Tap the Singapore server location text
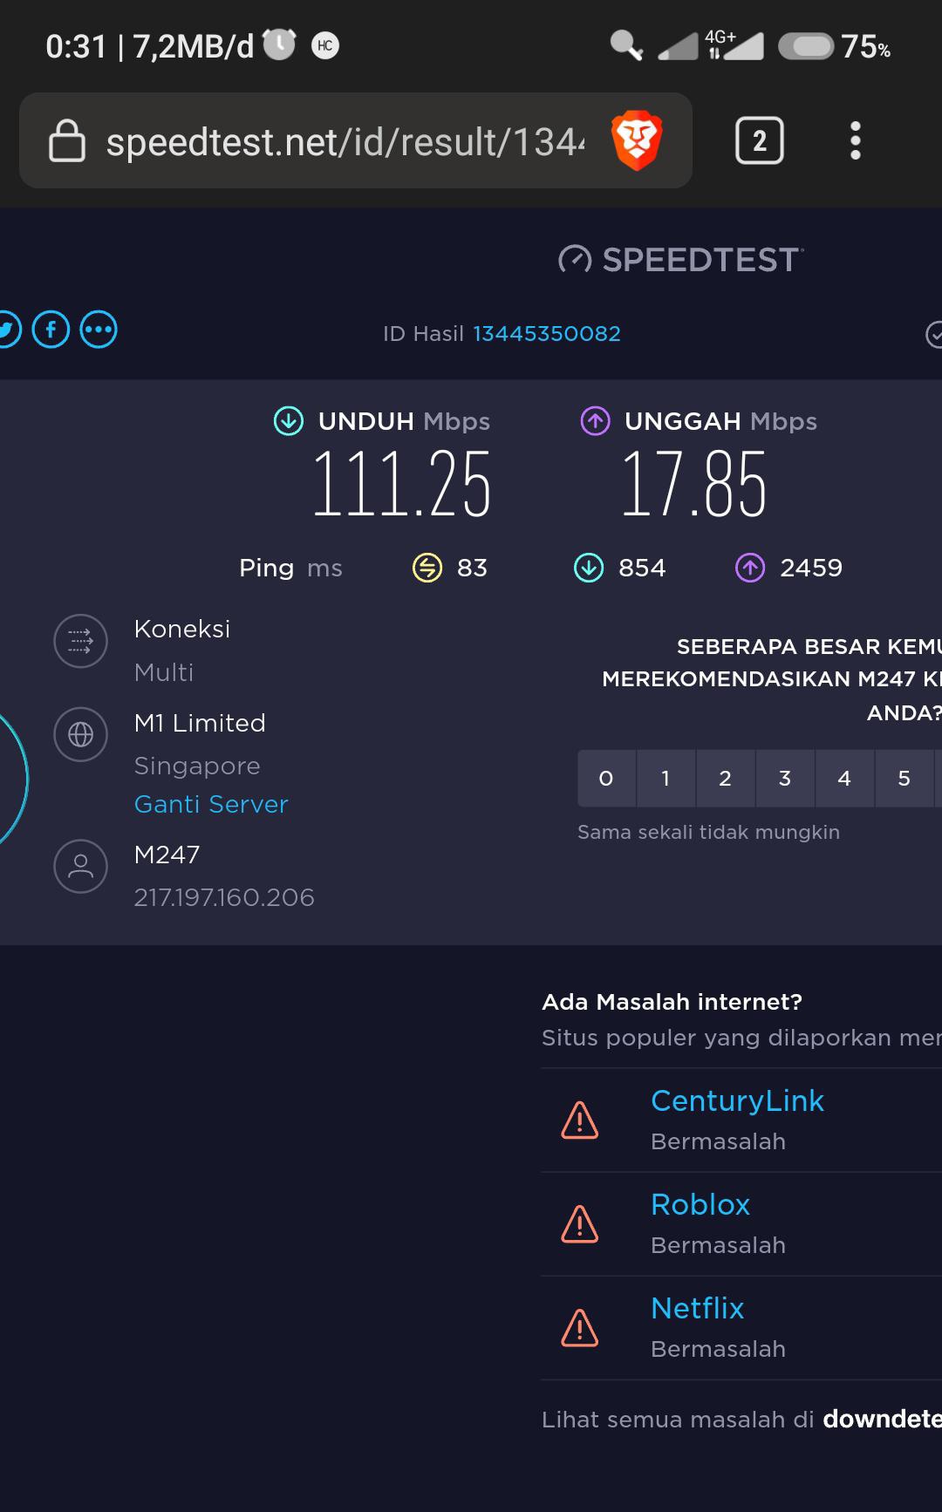Image resolution: width=942 pixels, height=1512 pixels. click(197, 766)
